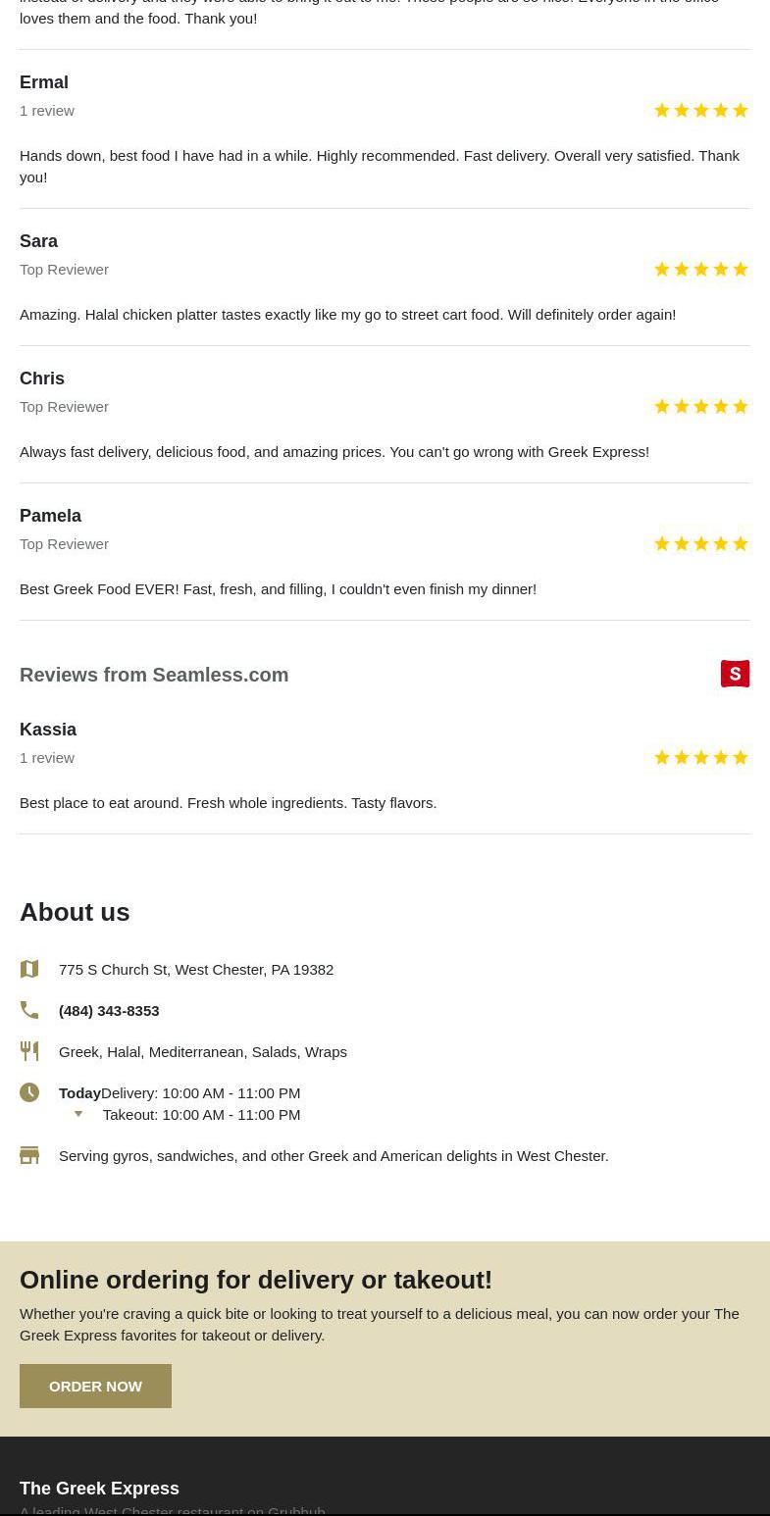Call the (484) 343-8353 phone link
The height and width of the screenshot is (1516, 770).
[x=109, y=1010]
